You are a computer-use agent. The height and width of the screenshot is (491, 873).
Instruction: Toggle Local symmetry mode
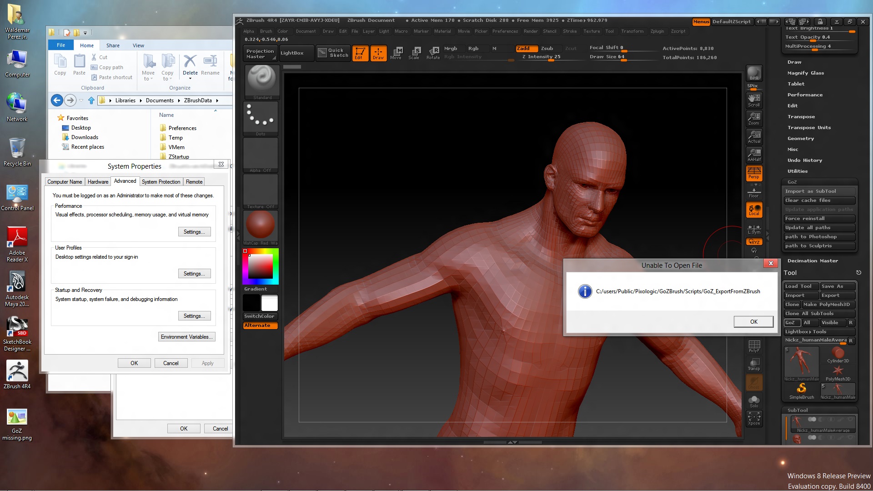coord(754,210)
